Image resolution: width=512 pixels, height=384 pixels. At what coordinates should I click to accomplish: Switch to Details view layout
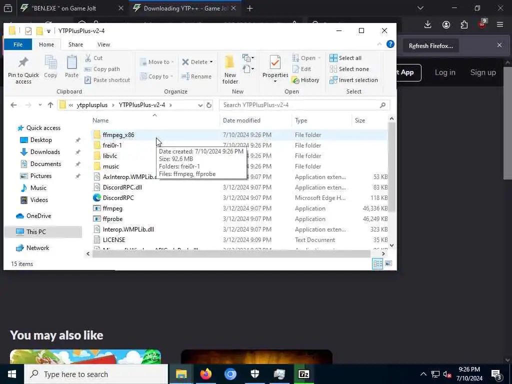click(x=377, y=264)
